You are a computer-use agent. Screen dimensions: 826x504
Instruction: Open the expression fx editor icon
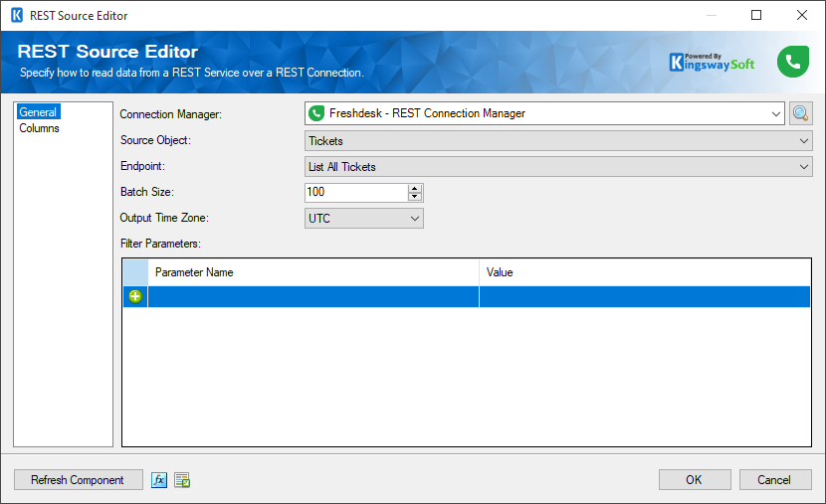(x=159, y=480)
